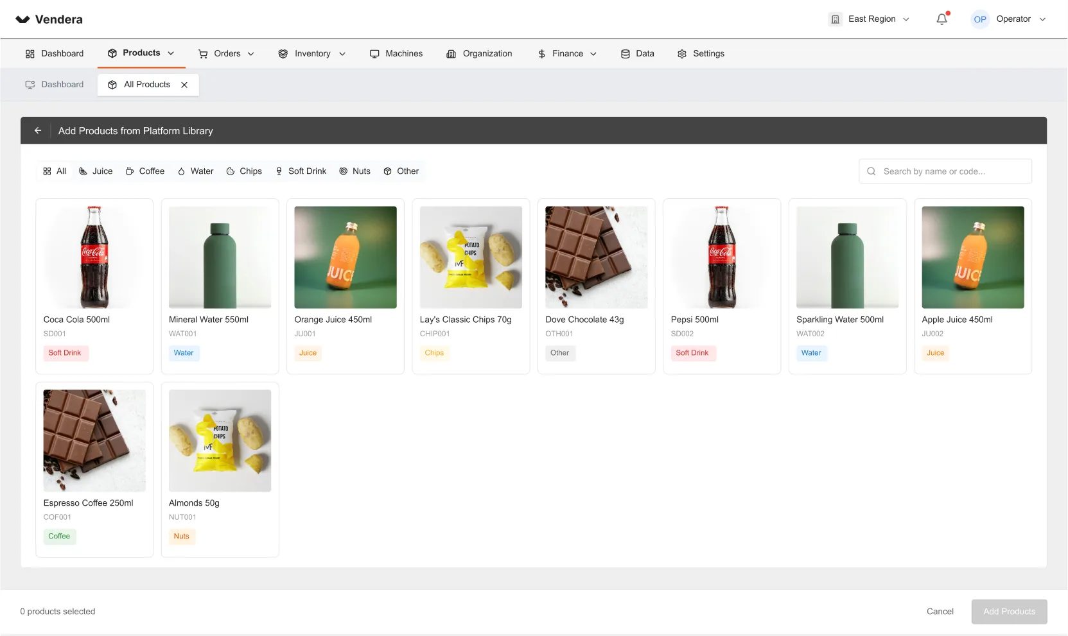Click the Water tag on Mineral Water
Viewport: 1068px width, 636px height.
(184, 353)
